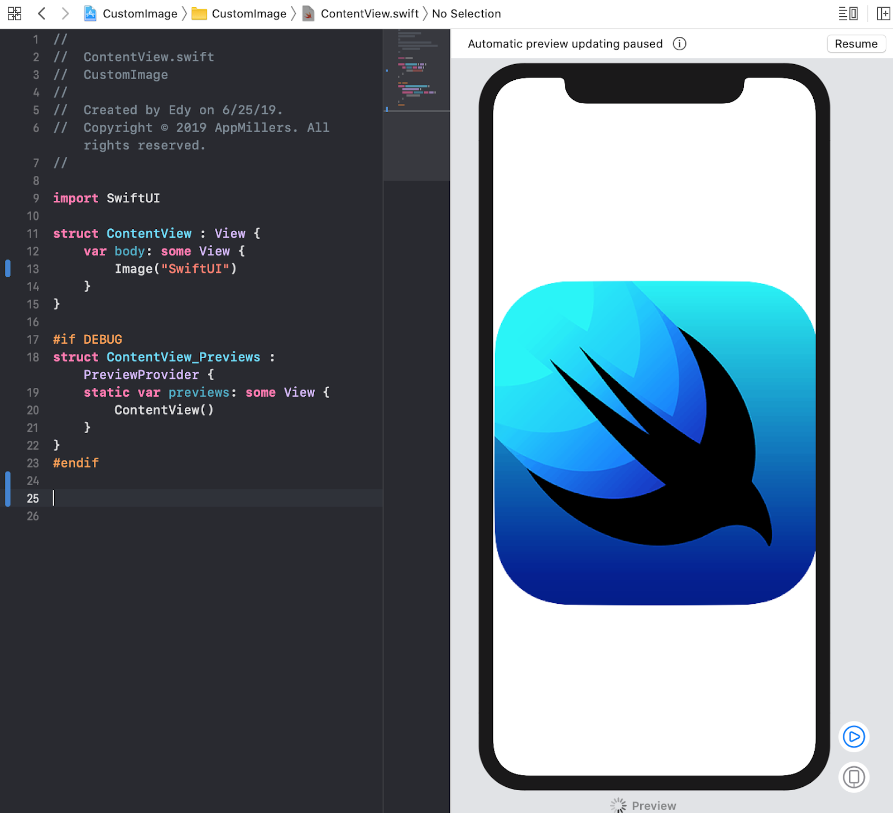Open the related items grid menu
The image size is (893, 813).
coord(15,13)
